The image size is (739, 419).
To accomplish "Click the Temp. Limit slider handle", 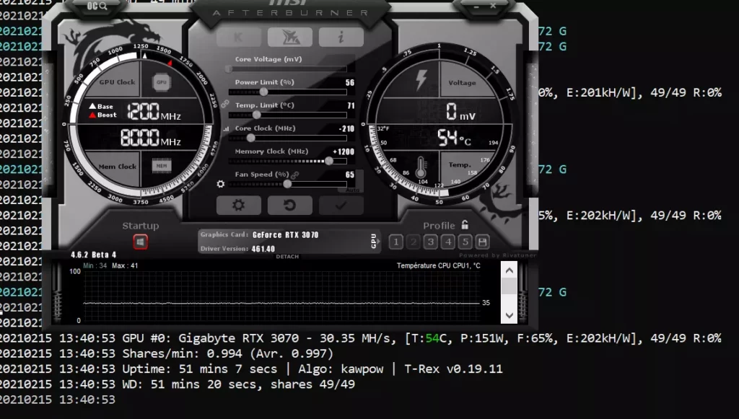I will 256,115.
